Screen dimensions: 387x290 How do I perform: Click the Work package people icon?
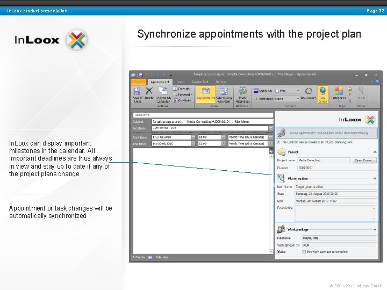281,229
